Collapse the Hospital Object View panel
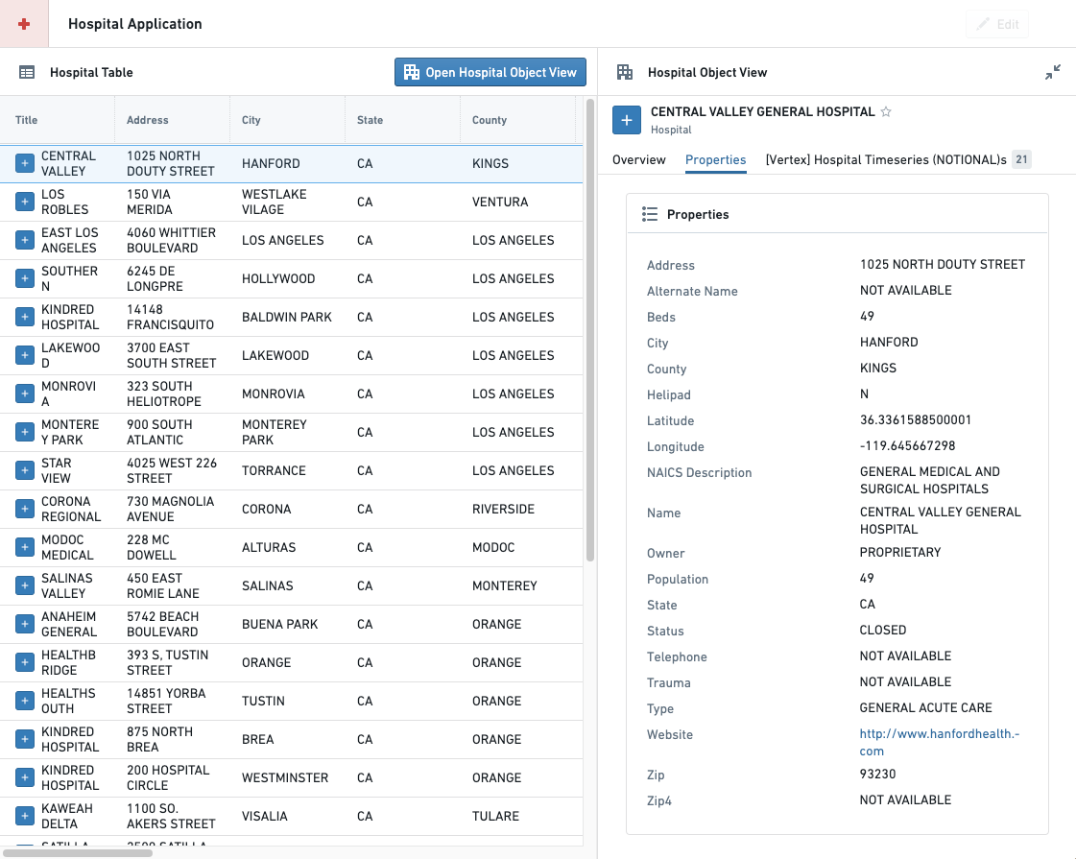The width and height of the screenshot is (1076, 859). pyautogui.click(x=1053, y=72)
